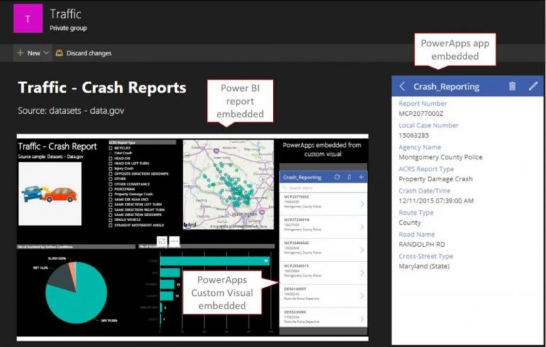
Task: Click crash date 12/11/2015 07:39:00 AM
Action: [436, 201]
